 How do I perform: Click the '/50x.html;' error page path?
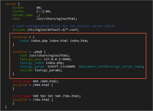click(71, 96)
